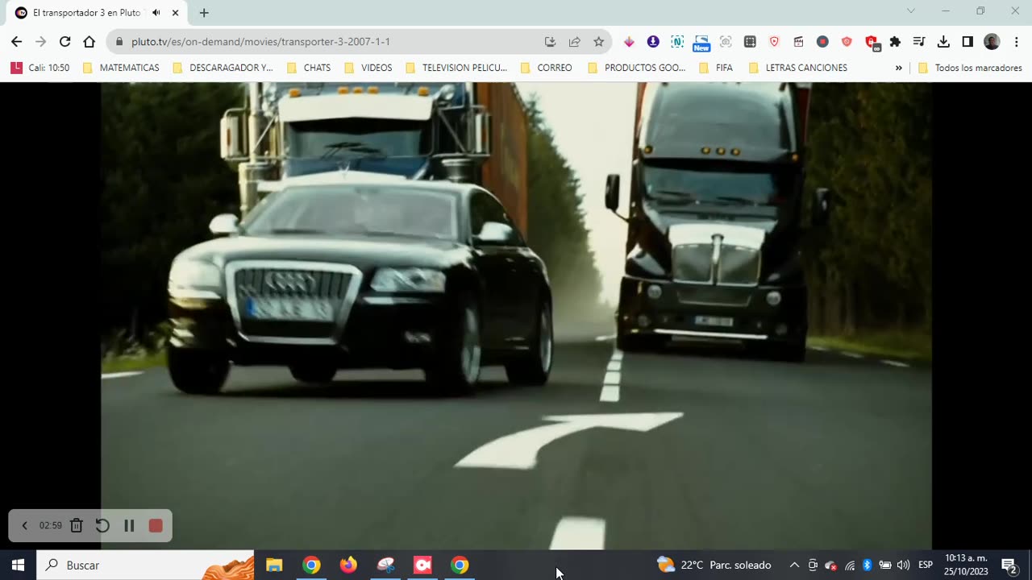Open a new browser tab
The width and height of the screenshot is (1032, 580).
[204, 13]
